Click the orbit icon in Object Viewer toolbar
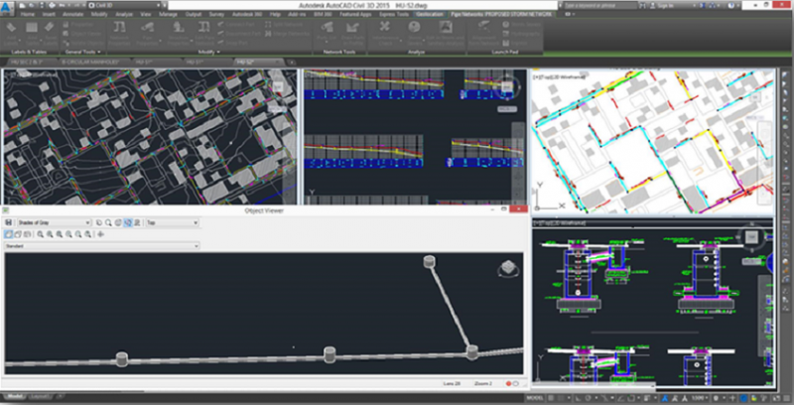 coord(117,222)
